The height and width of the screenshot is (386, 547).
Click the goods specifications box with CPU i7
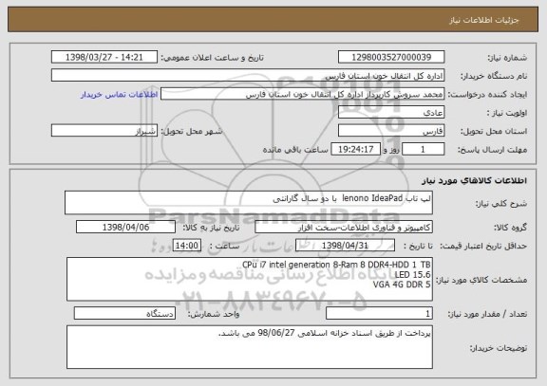250,279
